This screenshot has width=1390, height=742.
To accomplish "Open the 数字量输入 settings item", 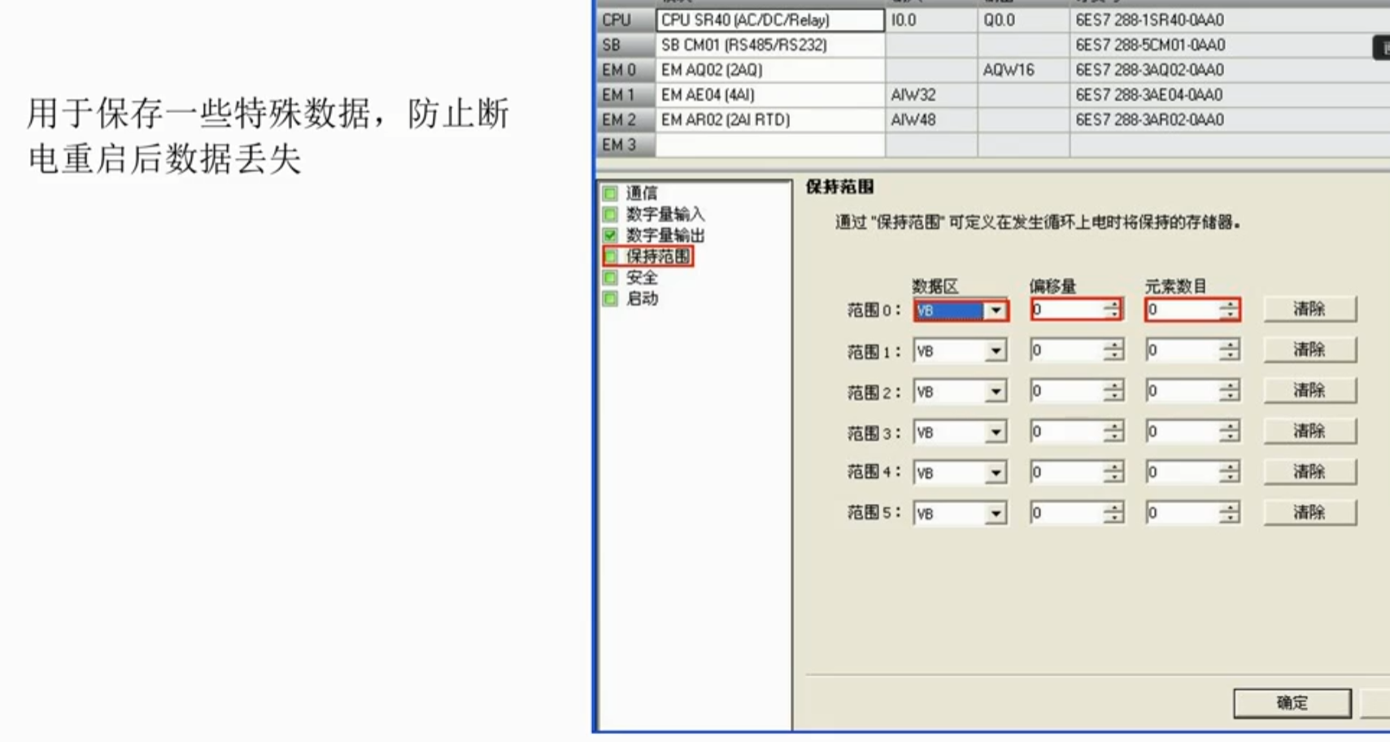I will point(664,215).
